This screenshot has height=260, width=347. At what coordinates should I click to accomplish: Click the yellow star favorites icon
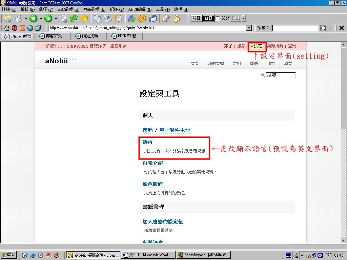84,18
